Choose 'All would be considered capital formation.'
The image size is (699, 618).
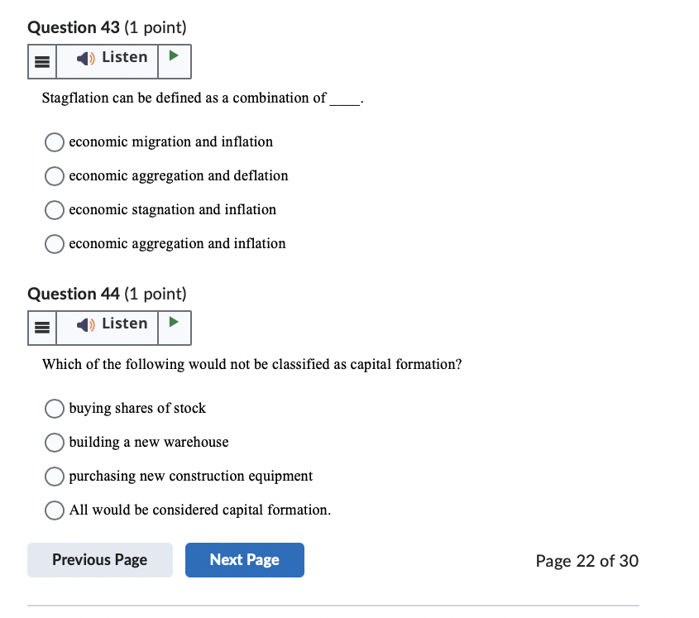pos(54,510)
